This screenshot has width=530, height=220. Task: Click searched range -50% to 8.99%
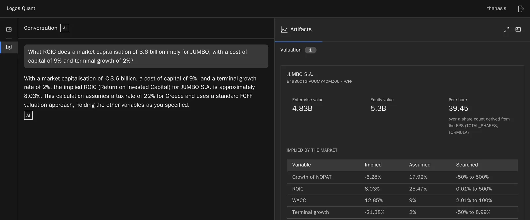click(473, 212)
